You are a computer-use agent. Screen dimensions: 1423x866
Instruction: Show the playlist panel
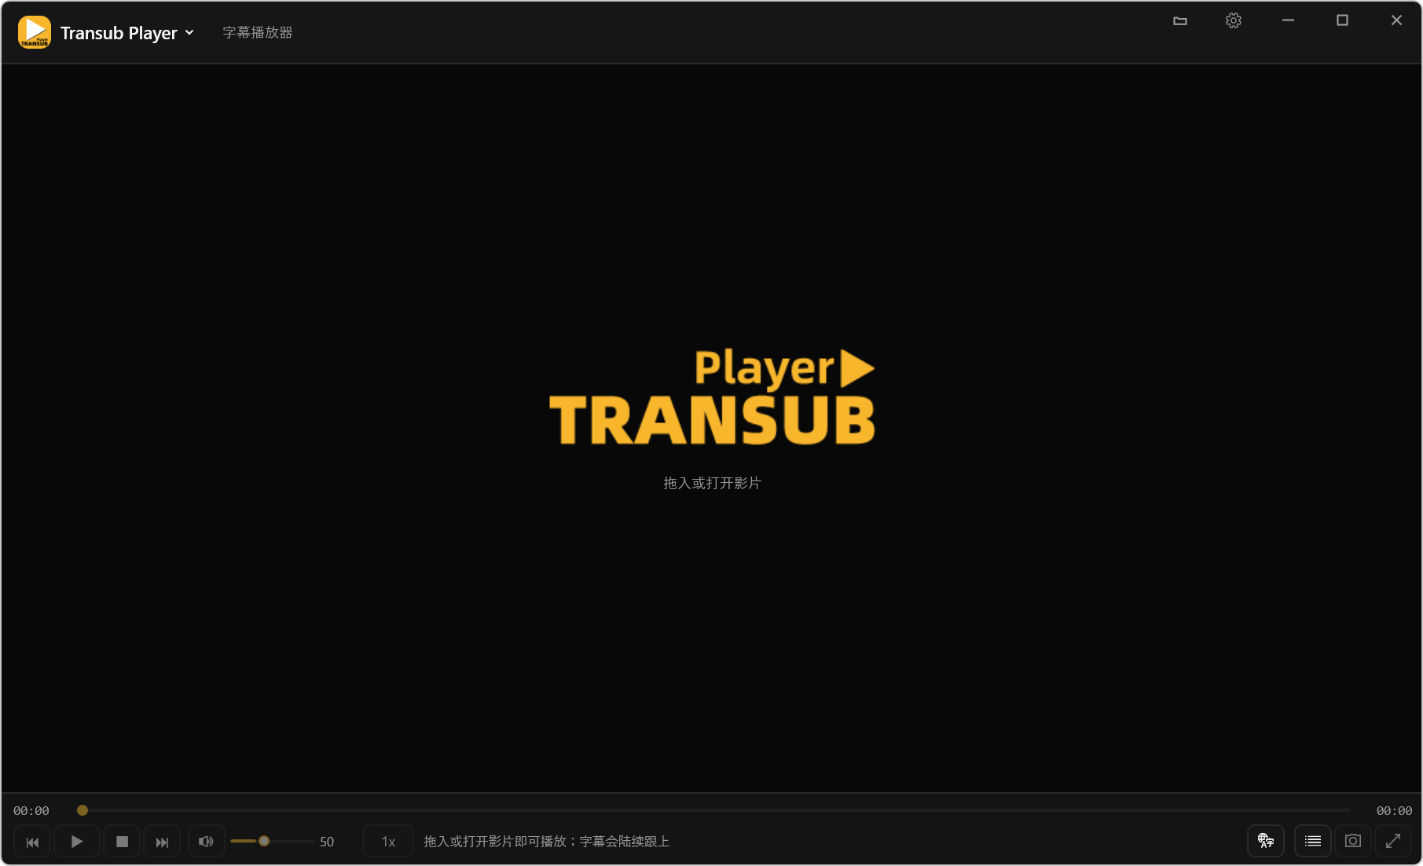1313,841
